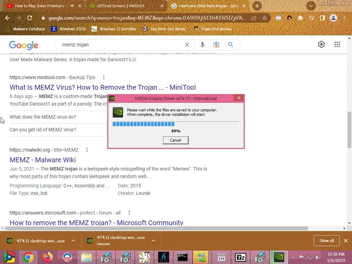Viewport: 352px width, 264px height.
Task: Go back with the browser back arrow
Action: (8, 18)
